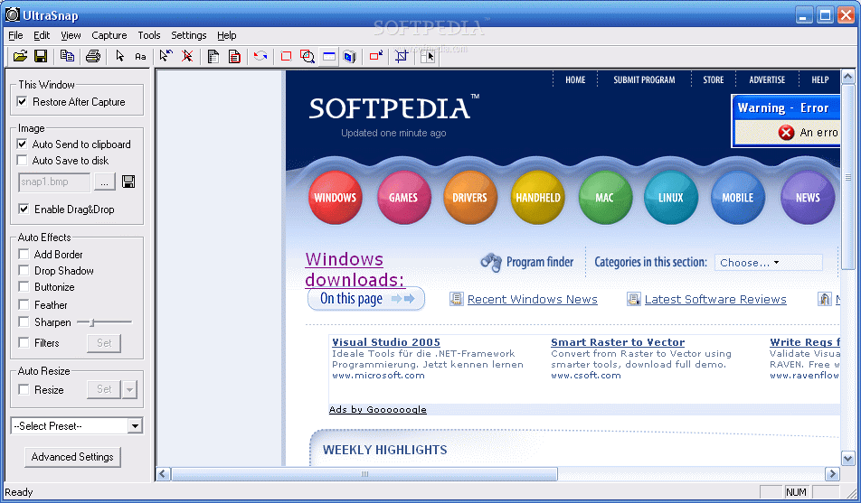
Task: Select the crop tool icon
Action: [x=402, y=56]
